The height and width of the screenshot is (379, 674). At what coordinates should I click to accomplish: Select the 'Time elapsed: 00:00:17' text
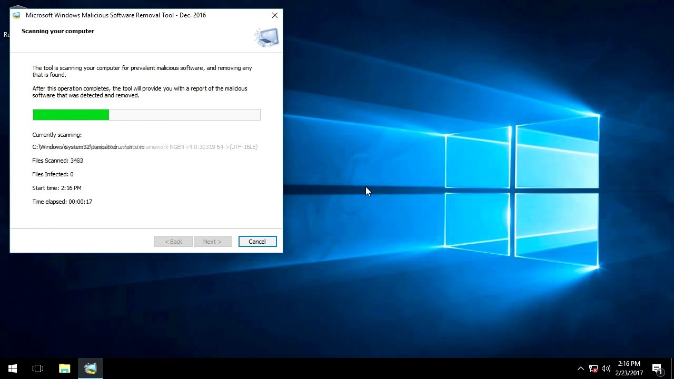[x=62, y=202]
